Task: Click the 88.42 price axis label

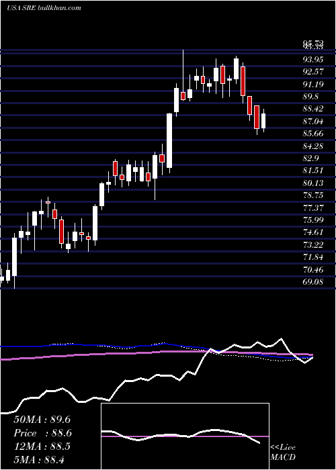Action: (313, 109)
